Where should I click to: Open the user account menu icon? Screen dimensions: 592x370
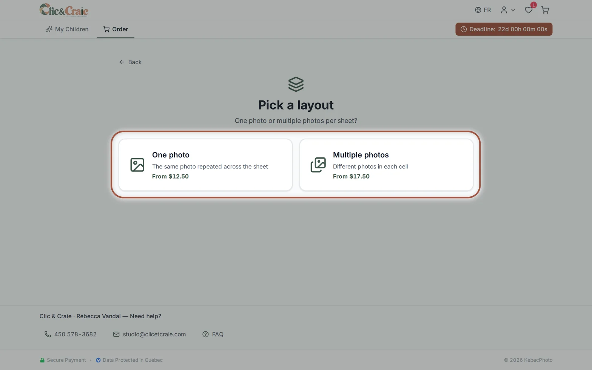click(x=504, y=10)
